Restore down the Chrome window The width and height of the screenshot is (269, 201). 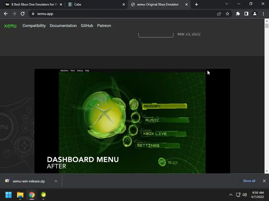[x=251, y=4]
